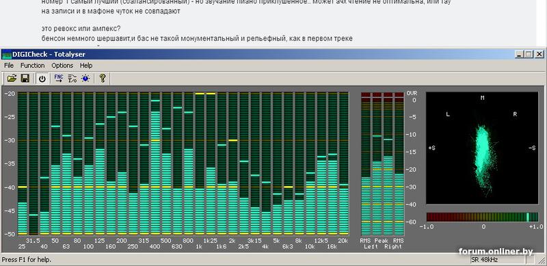This screenshot has height=266, width=547.
Task: Click the blue light toolbar icon
Action: point(85,78)
